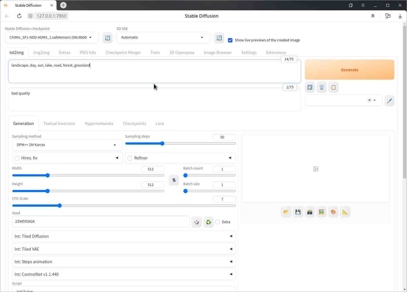Reload the page in the browser
Image resolution: width=407 pixels, height=292 pixels.
click(x=19, y=16)
